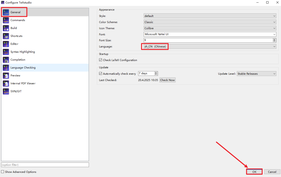
Task: Click the General category icon
Action: 6,12
